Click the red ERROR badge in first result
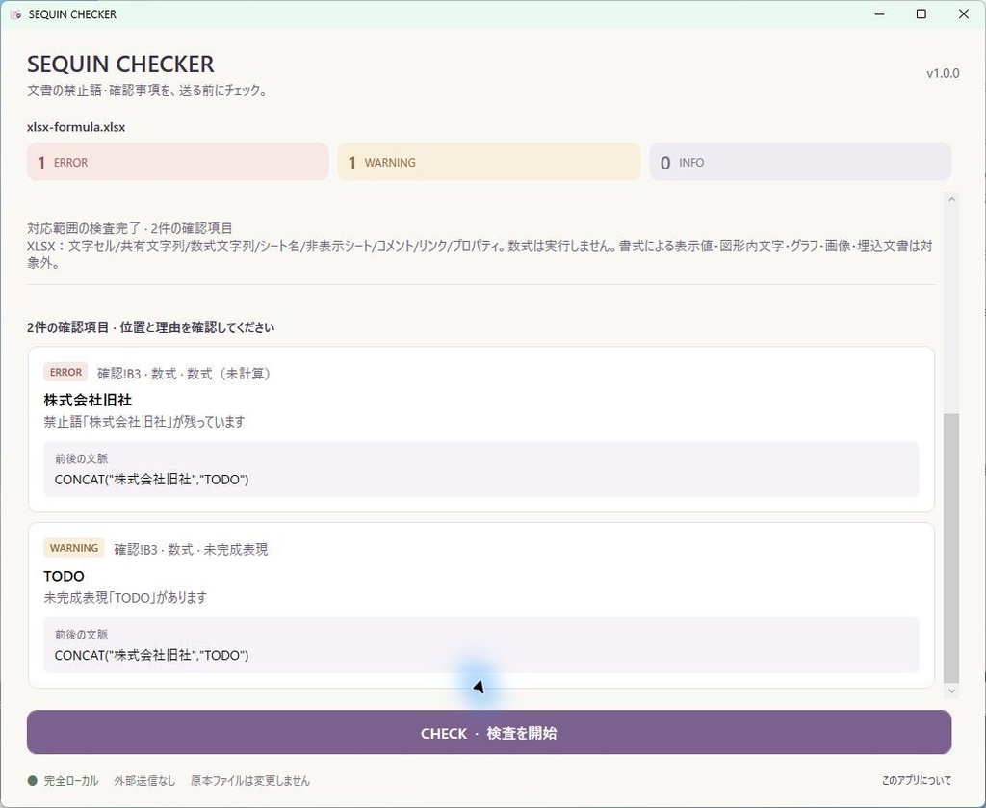The width and height of the screenshot is (986, 808). [x=65, y=373]
